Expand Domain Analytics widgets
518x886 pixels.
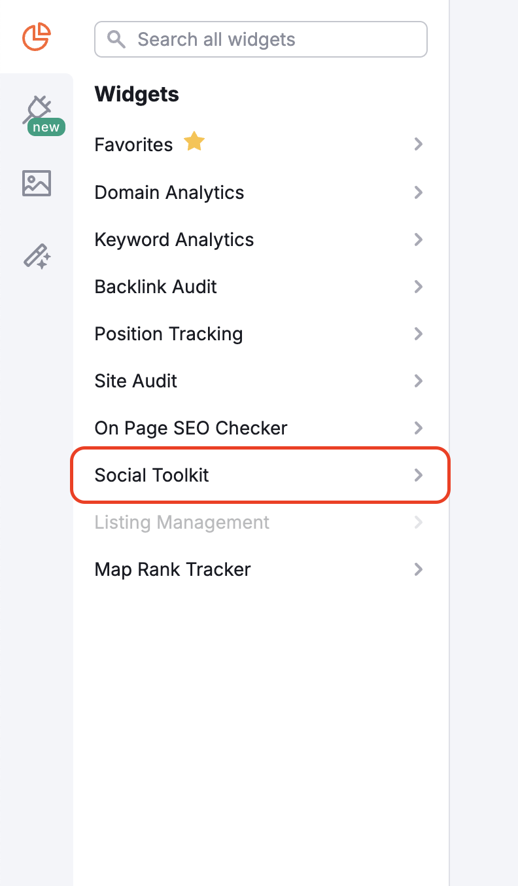coord(419,192)
